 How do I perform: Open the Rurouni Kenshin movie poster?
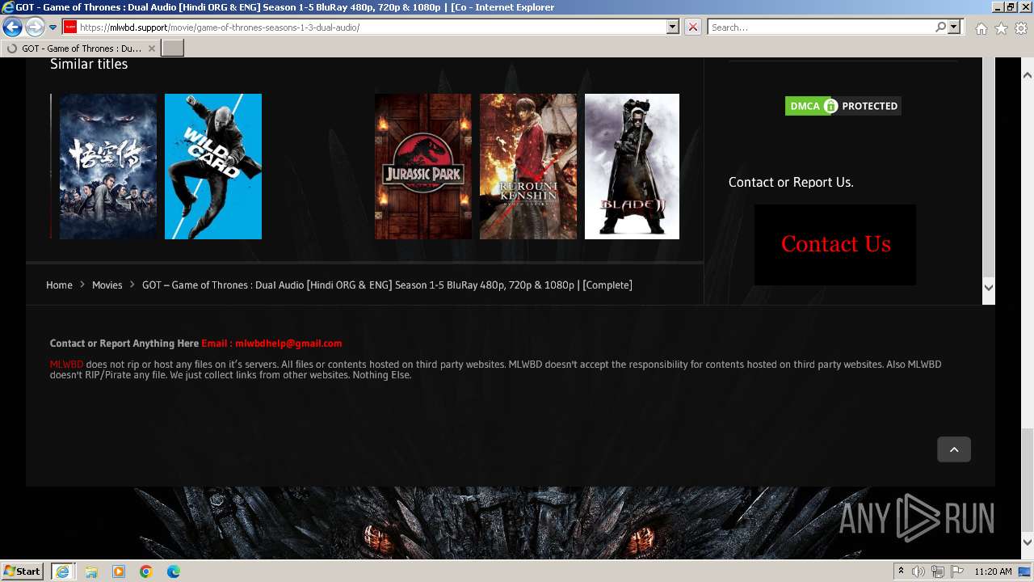[x=528, y=167]
